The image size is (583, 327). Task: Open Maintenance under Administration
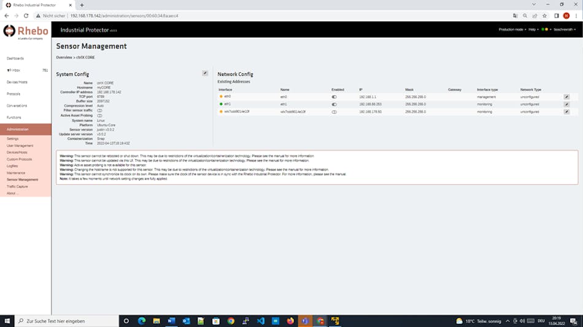pos(15,173)
